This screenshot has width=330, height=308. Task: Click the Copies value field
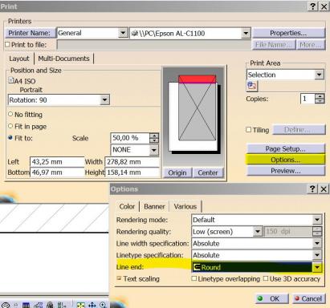(x=308, y=99)
